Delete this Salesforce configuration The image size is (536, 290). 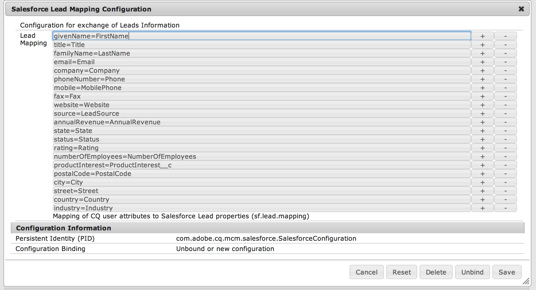pyautogui.click(x=436, y=272)
